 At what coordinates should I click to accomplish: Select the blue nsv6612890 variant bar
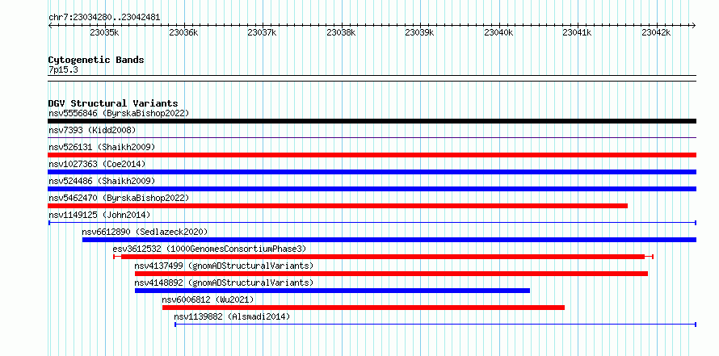coord(389,240)
